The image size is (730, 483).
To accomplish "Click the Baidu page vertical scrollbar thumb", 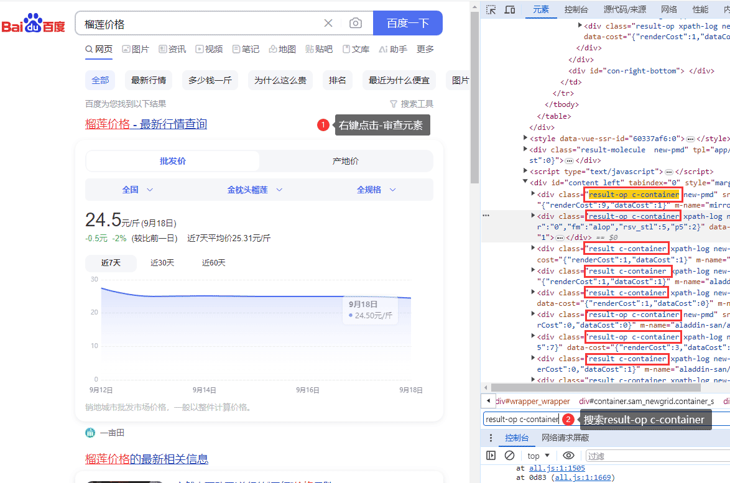I will click(474, 98).
